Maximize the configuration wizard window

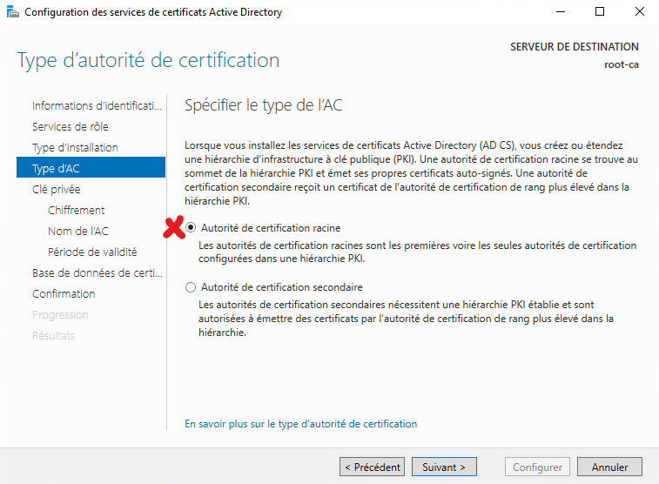[600, 12]
